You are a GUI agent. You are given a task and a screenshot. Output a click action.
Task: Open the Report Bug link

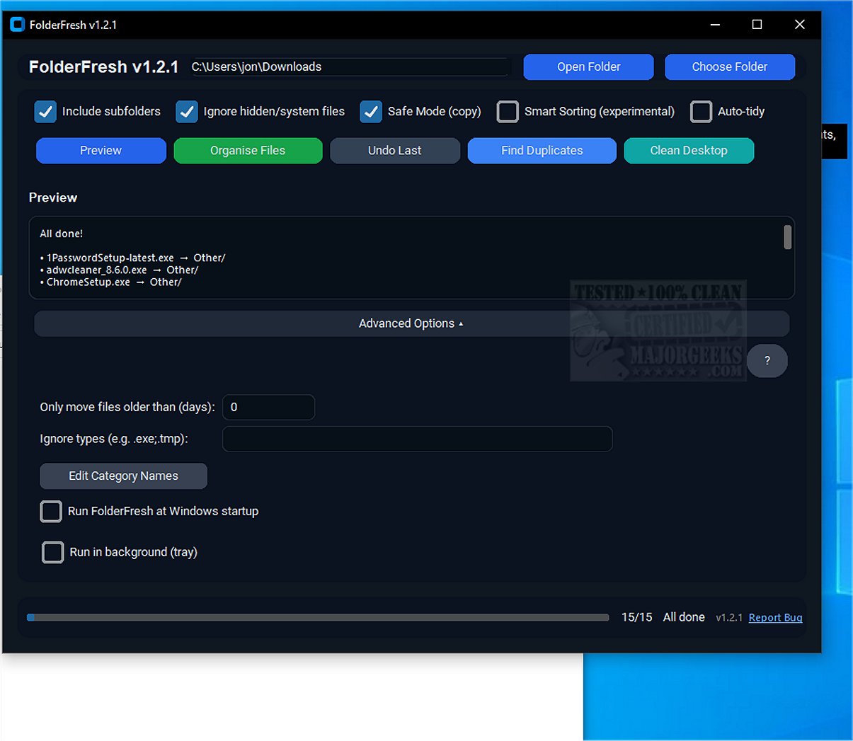(775, 618)
